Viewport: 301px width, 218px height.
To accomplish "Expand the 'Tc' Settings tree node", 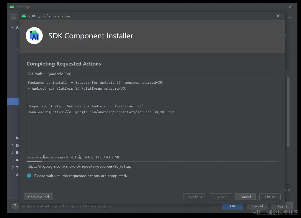I will coord(13,167).
